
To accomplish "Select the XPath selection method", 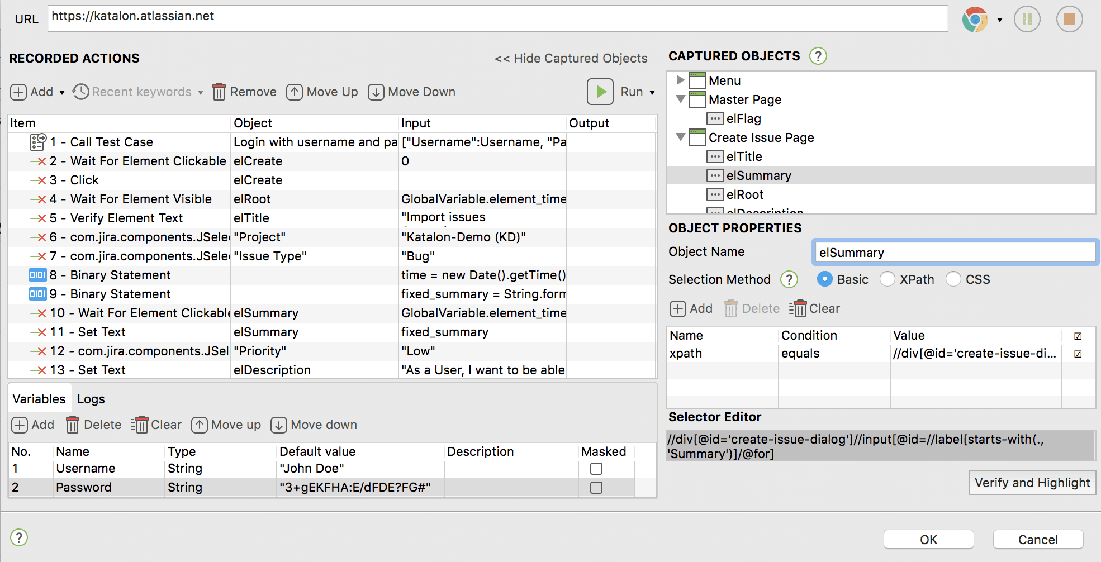I will coord(888,279).
